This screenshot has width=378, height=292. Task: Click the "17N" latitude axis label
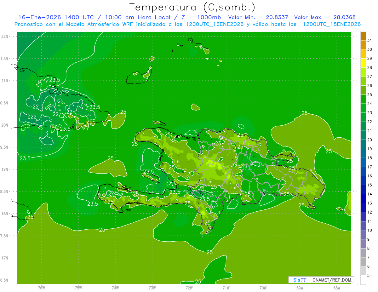click(5, 258)
